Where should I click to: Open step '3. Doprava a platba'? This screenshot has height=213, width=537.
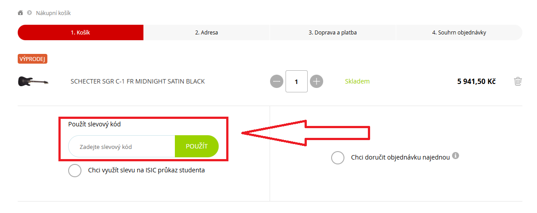(x=333, y=32)
